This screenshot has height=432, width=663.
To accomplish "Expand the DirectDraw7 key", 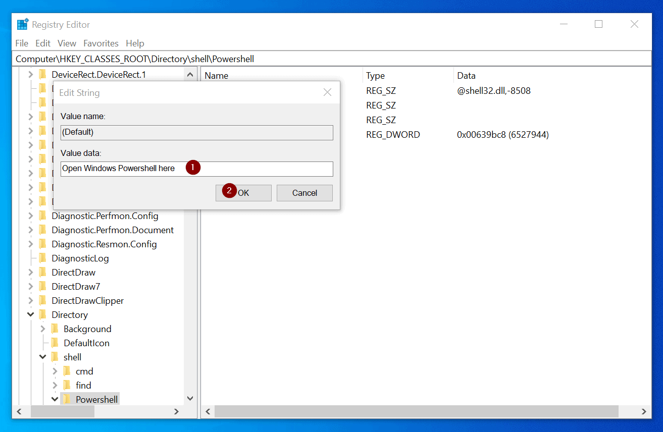I will click(30, 287).
